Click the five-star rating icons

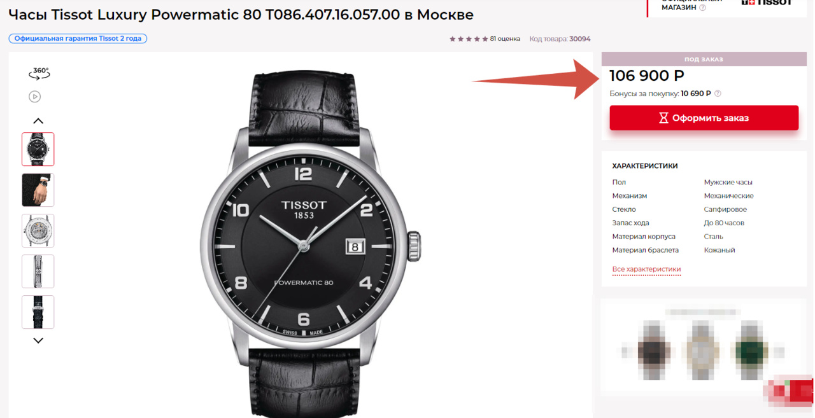pyautogui.click(x=469, y=39)
